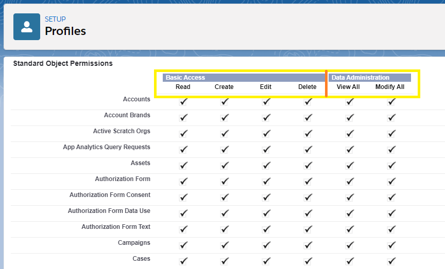This screenshot has height=269, width=445.
Task: Click the Data Administration section header
Action: (x=360, y=78)
